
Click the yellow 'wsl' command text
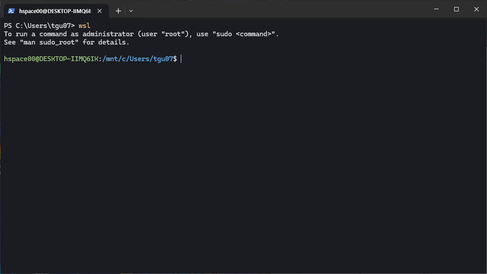pos(84,26)
